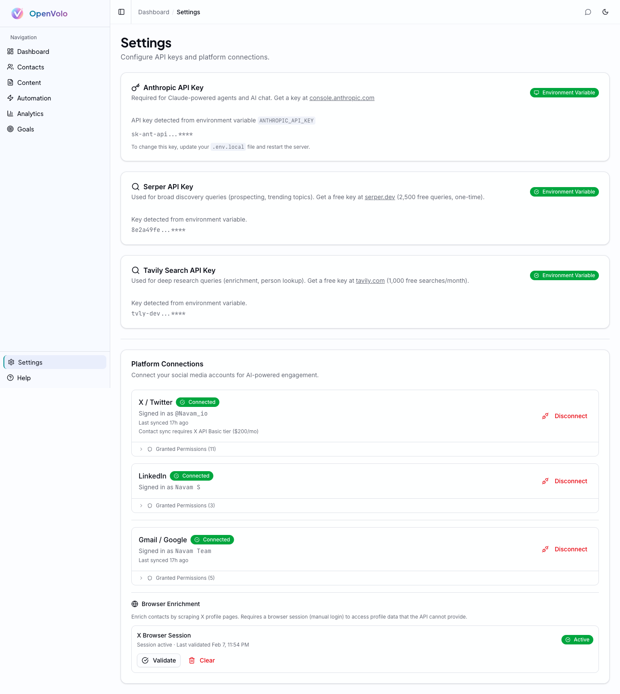Select Automation in the sidebar
The width and height of the screenshot is (620, 694).
55,98
